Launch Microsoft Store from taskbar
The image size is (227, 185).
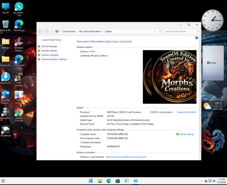(118, 181)
